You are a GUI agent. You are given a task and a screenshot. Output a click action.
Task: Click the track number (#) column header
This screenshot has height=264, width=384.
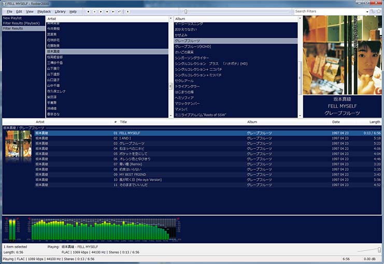pos(116,122)
